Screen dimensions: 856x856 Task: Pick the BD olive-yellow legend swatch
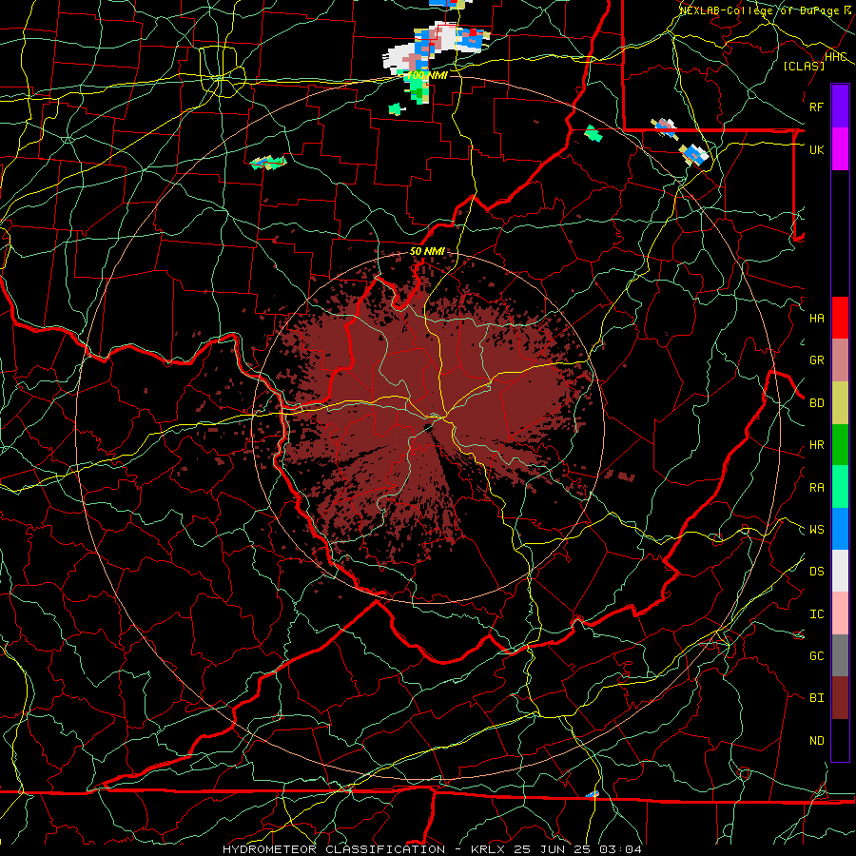[840, 403]
